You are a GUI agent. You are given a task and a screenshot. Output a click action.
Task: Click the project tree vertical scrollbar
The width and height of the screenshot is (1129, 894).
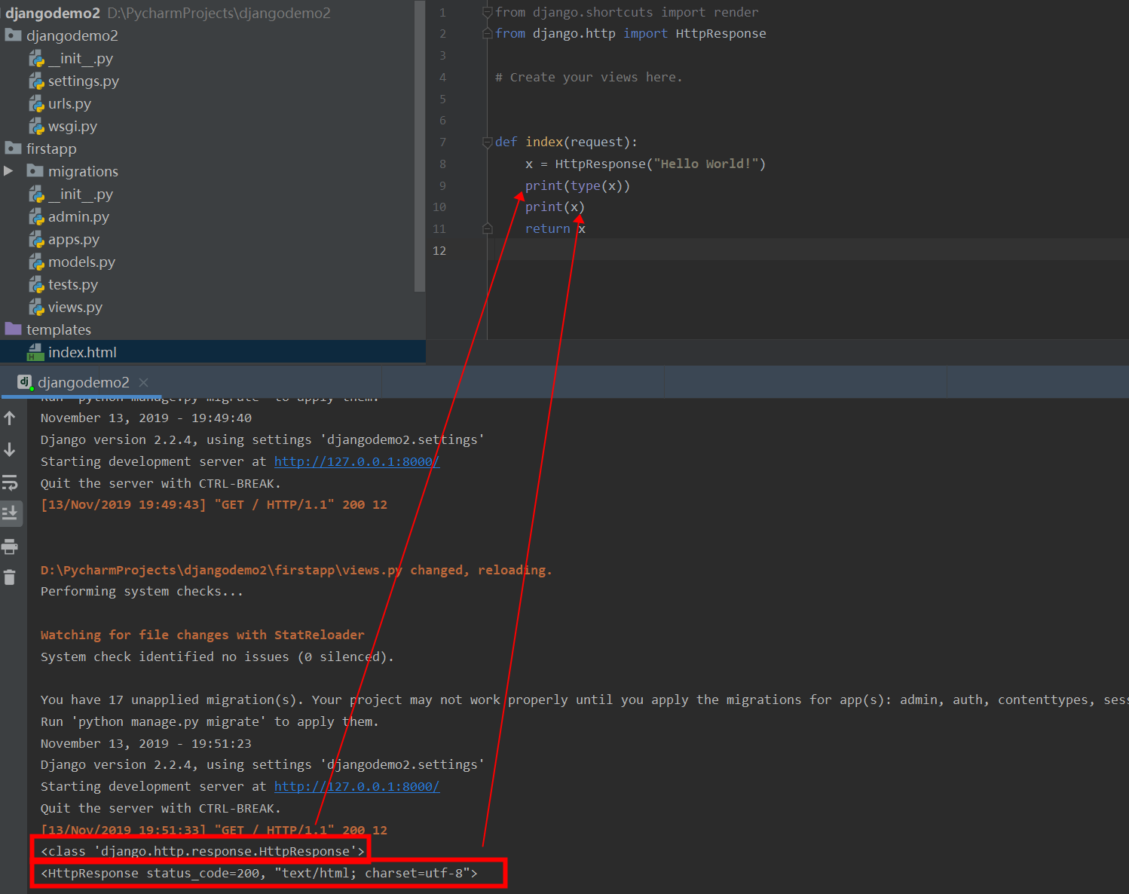(x=420, y=146)
